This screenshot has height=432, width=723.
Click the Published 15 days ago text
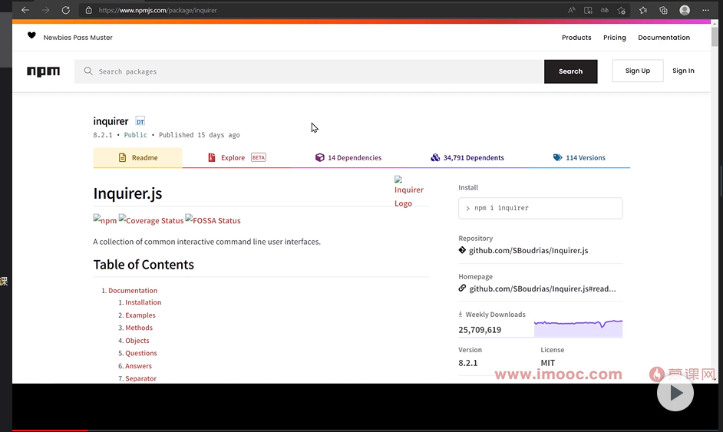coord(200,135)
